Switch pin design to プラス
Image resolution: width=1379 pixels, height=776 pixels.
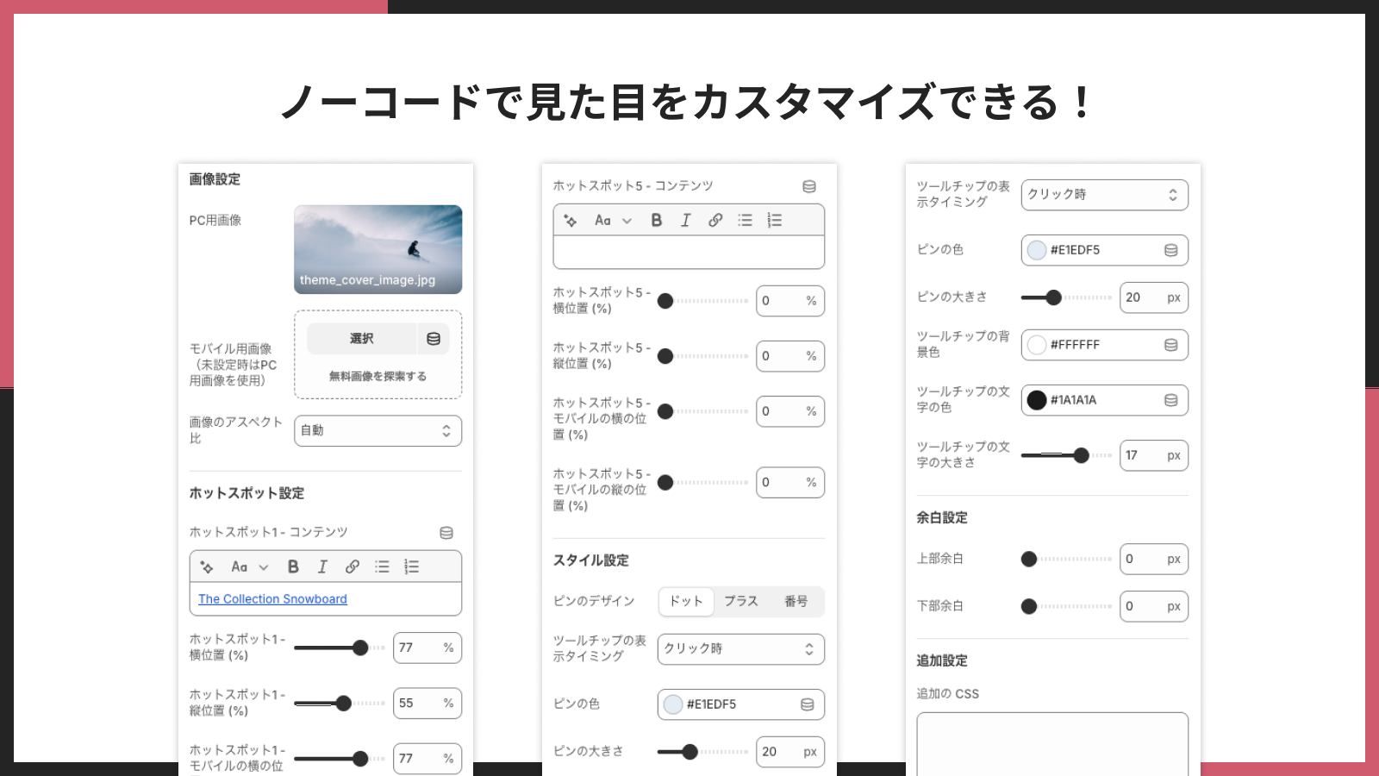[x=741, y=602]
